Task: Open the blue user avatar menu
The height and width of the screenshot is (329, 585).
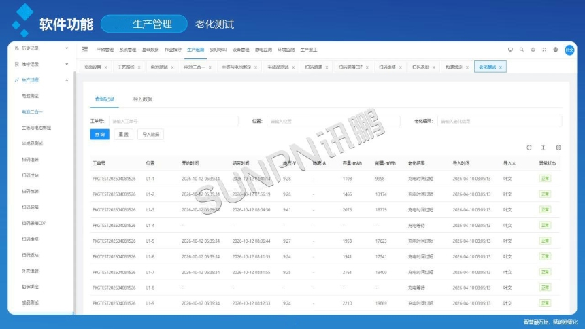Action: pos(569,50)
